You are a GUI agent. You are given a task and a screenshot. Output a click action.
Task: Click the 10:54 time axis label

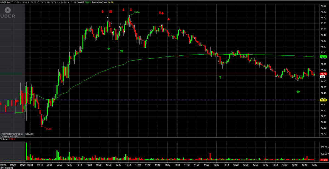(128, 165)
